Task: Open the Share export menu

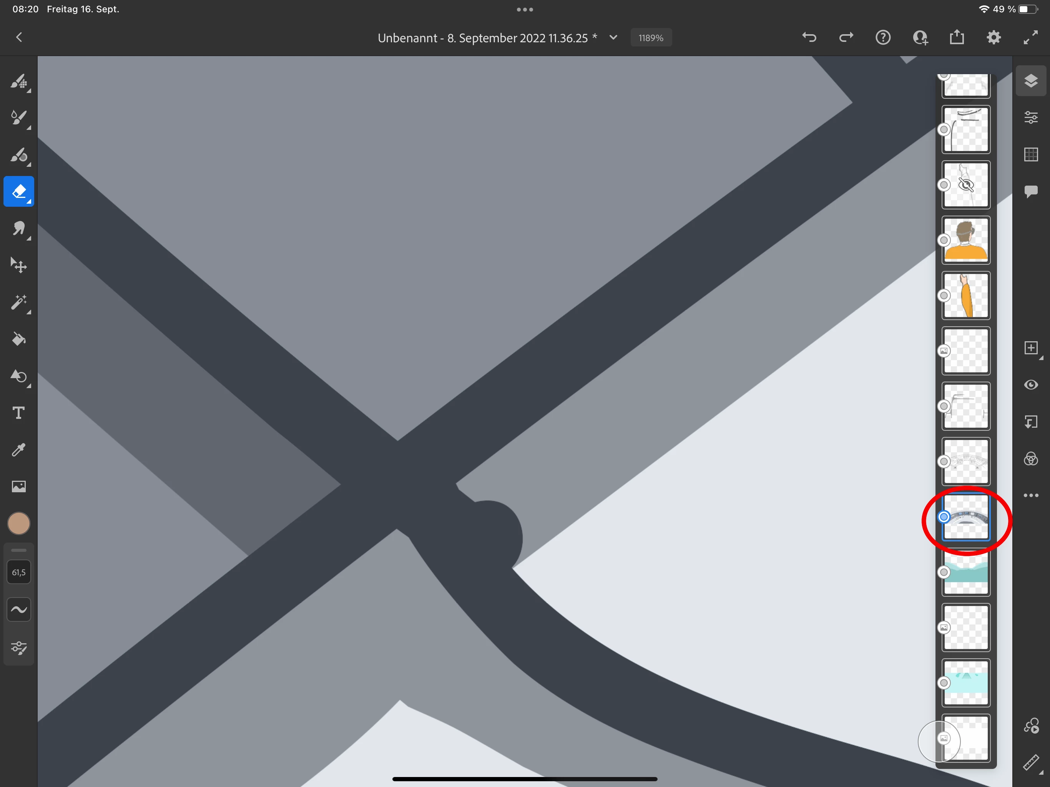Action: point(957,37)
